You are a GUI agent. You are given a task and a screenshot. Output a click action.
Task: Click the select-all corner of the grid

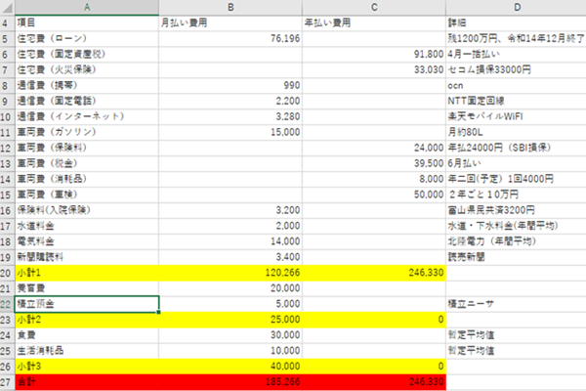click(8, 6)
